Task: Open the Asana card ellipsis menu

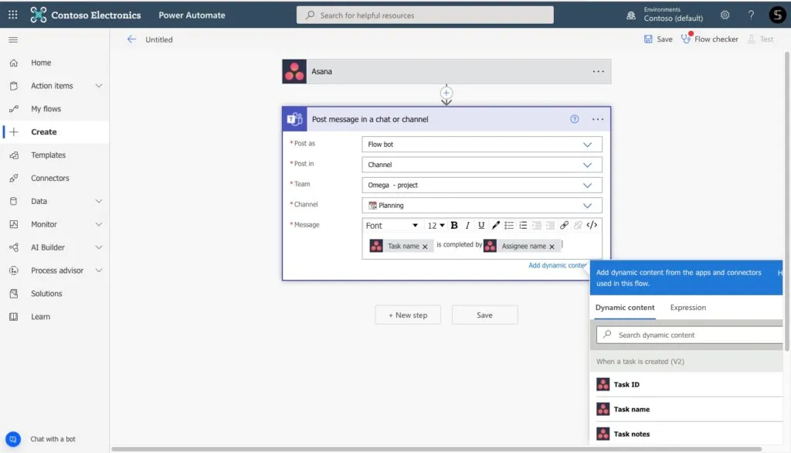Action: tap(598, 71)
